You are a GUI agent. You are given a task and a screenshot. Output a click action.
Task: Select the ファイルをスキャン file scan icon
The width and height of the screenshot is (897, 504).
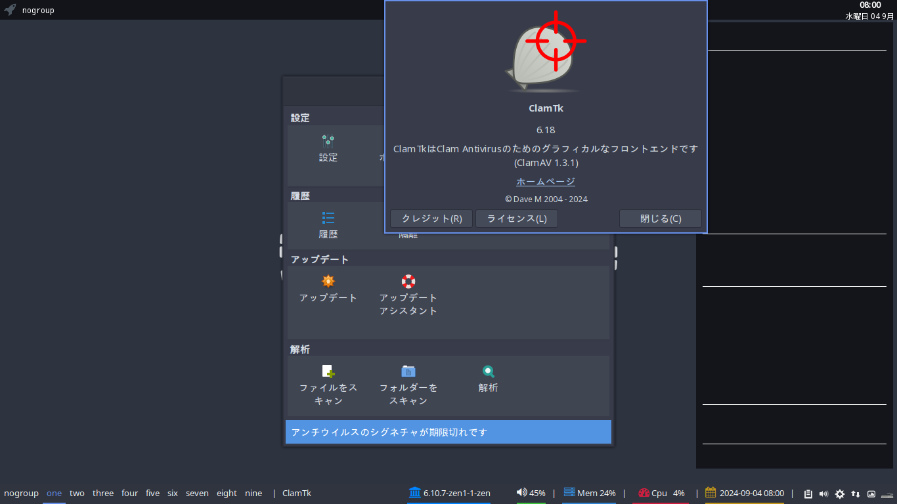[x=328, y=371]
